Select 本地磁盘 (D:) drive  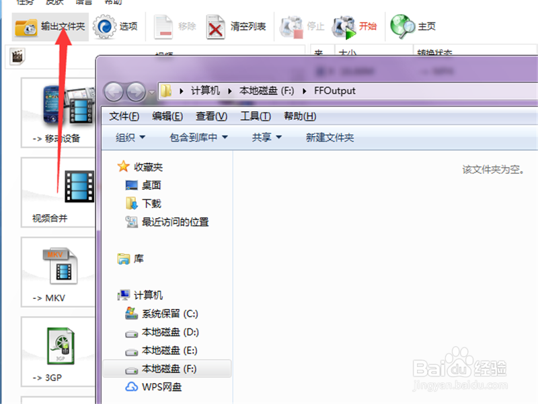tap(162, 332)
